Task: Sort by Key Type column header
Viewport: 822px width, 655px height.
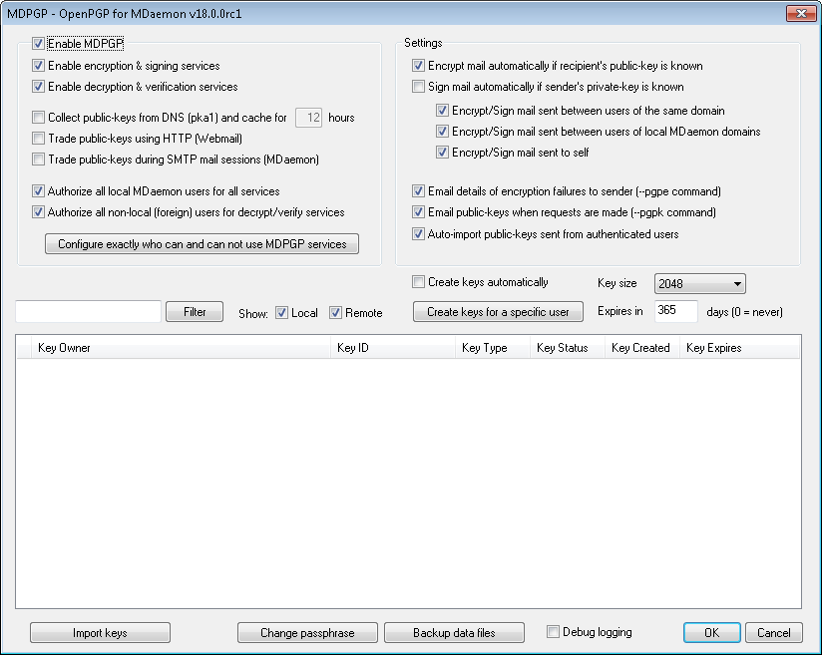Action: [492, 348]
